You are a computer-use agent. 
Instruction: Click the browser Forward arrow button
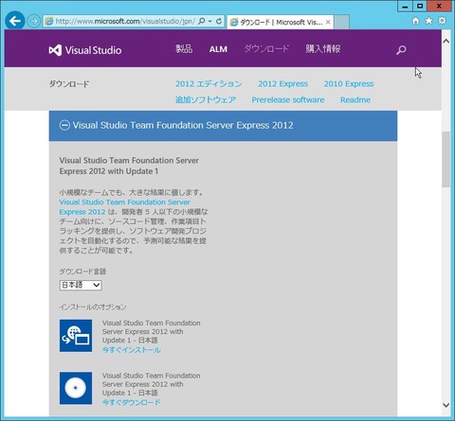tap(33, 21)
